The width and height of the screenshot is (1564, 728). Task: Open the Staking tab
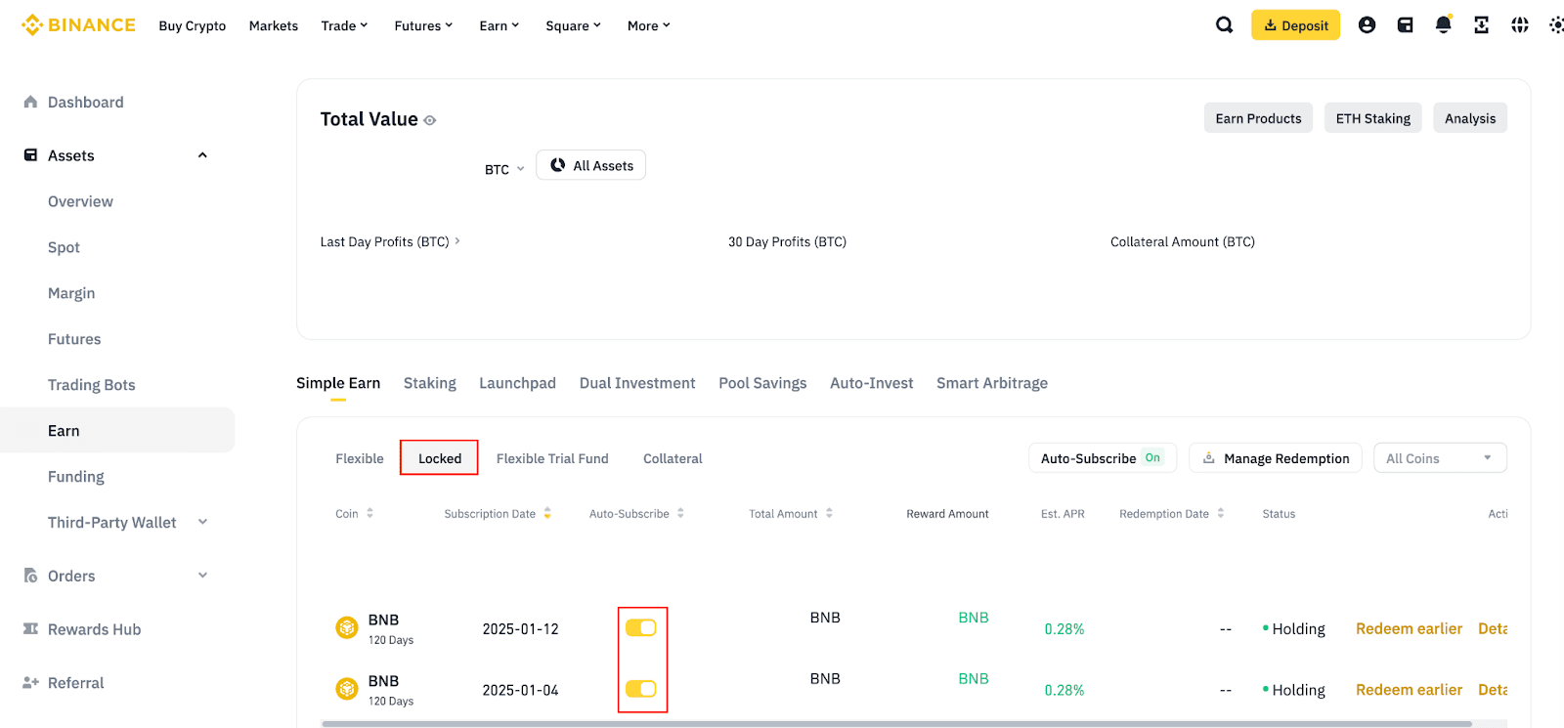429,383
